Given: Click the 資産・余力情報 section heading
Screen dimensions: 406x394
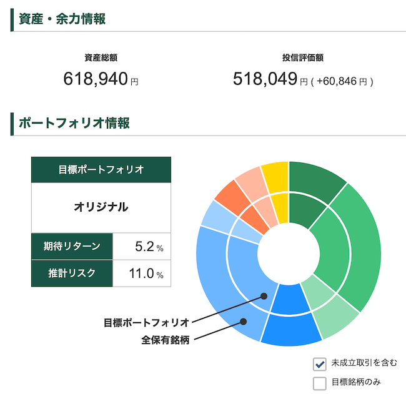Looking at the screenshot, I should pyautogui.click(x=62, y=19).
